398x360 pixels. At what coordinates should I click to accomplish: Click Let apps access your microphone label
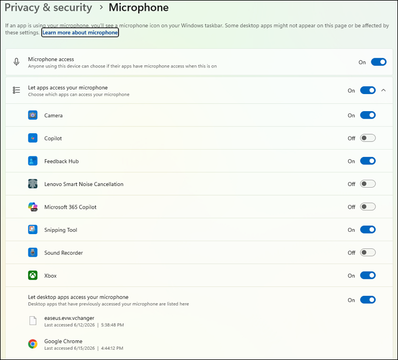pos(68,87)
